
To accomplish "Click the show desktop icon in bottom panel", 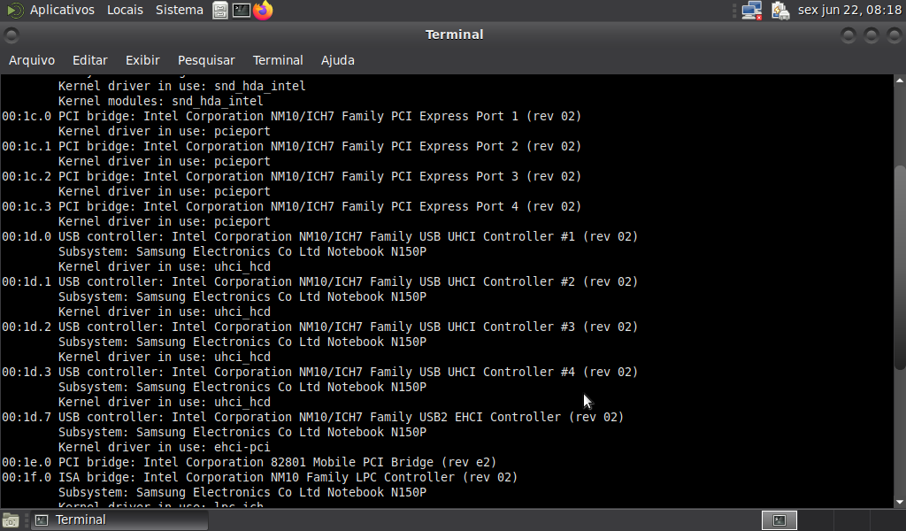I will [11, 520].
